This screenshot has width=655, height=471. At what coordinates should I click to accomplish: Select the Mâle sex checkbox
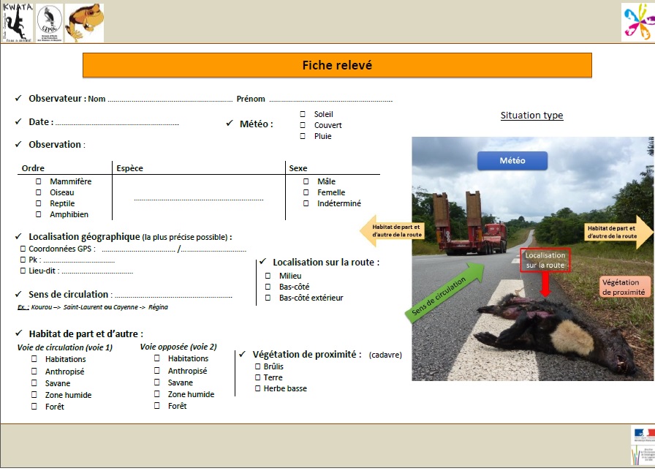(306, 181)
